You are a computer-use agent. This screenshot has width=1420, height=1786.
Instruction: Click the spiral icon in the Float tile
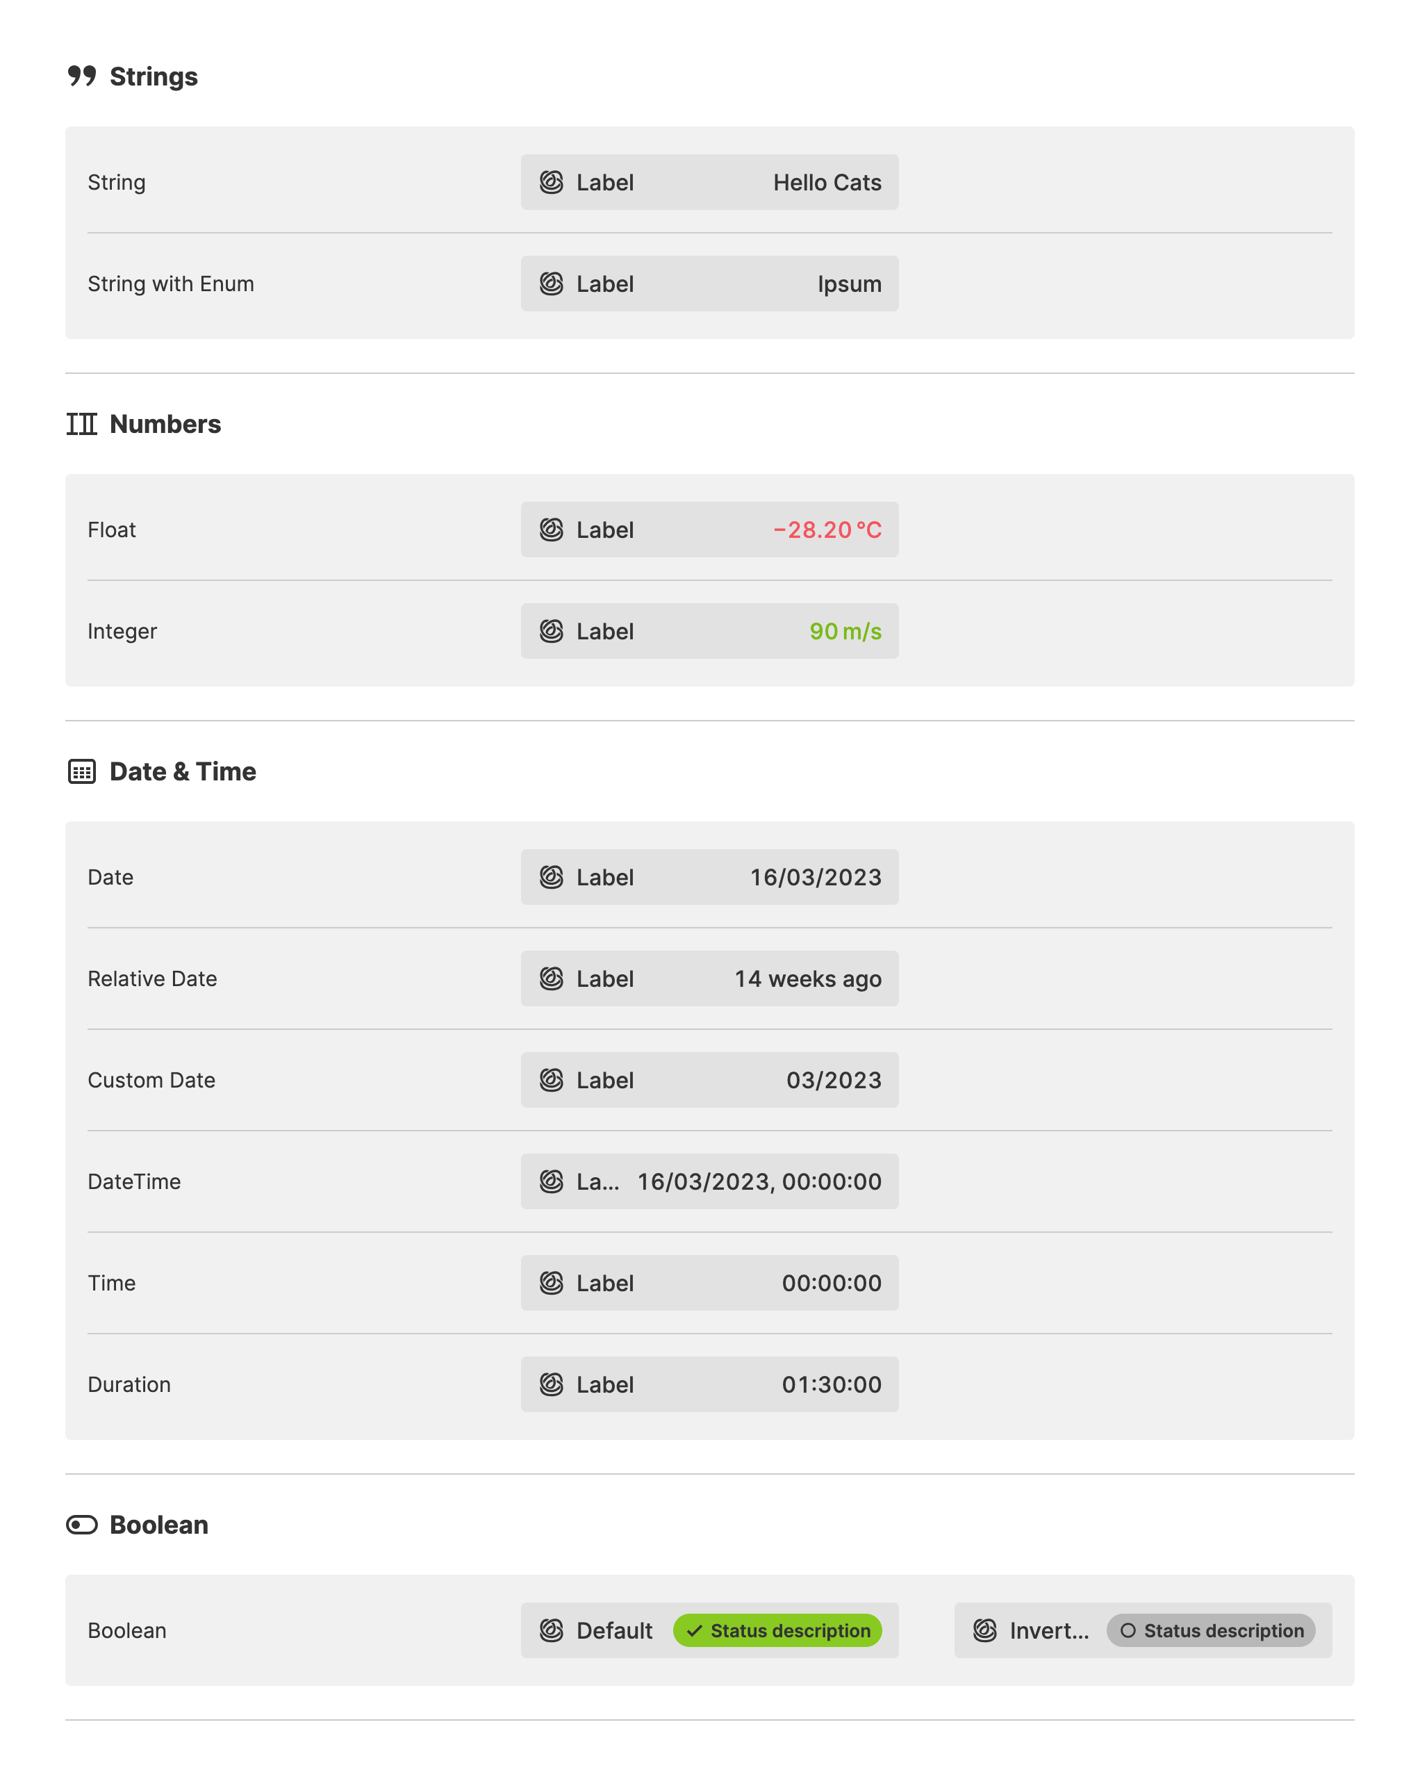click(x=552, y=530)
